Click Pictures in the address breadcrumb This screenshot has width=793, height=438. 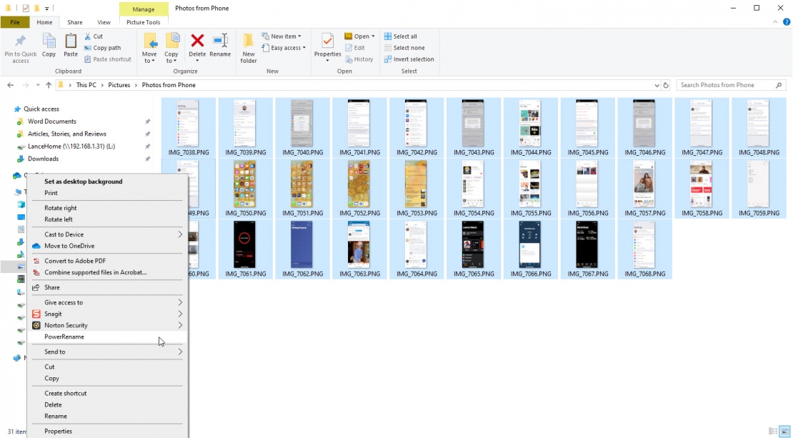(119, 85)
